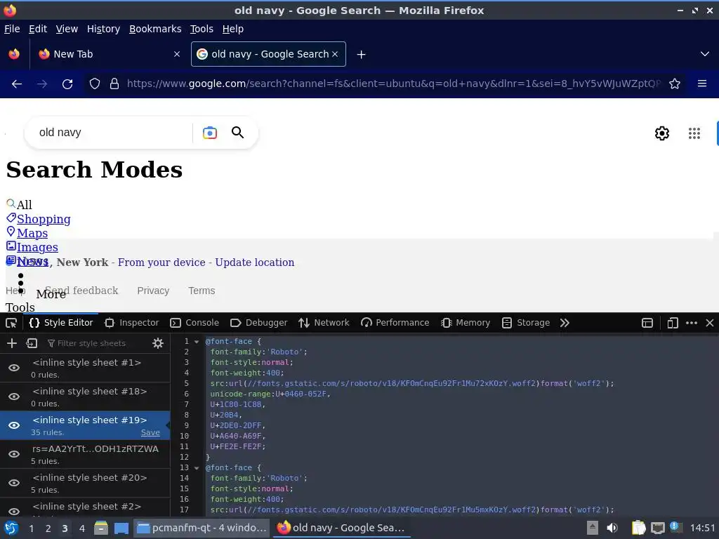This screenshot has height=539, width=719.
Task: Create a new style sheet
Action: [x=12, y=343]
